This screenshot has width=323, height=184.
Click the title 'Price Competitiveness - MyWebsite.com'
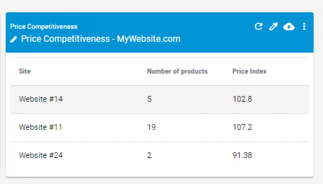click(101, 39)
